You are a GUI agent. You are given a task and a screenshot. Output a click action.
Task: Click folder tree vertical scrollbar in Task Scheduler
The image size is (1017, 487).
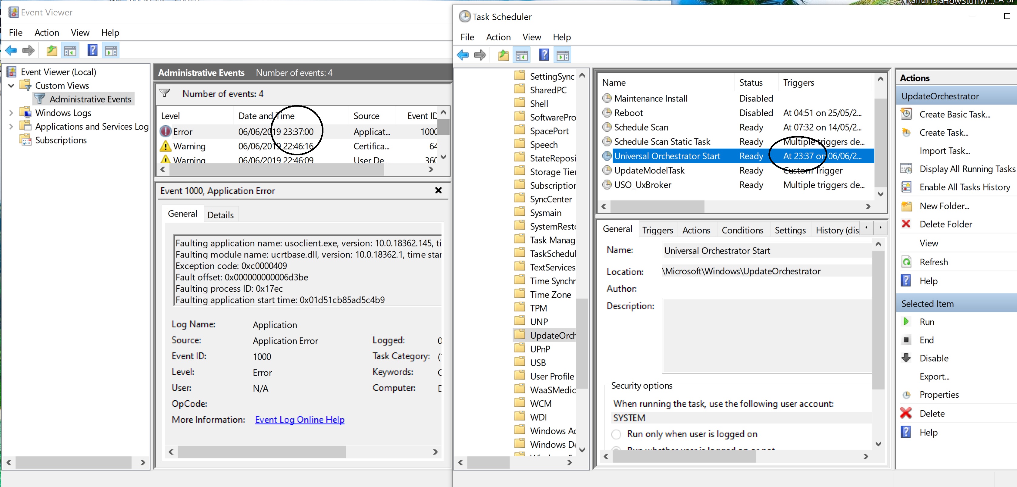(x=581, y=343)
